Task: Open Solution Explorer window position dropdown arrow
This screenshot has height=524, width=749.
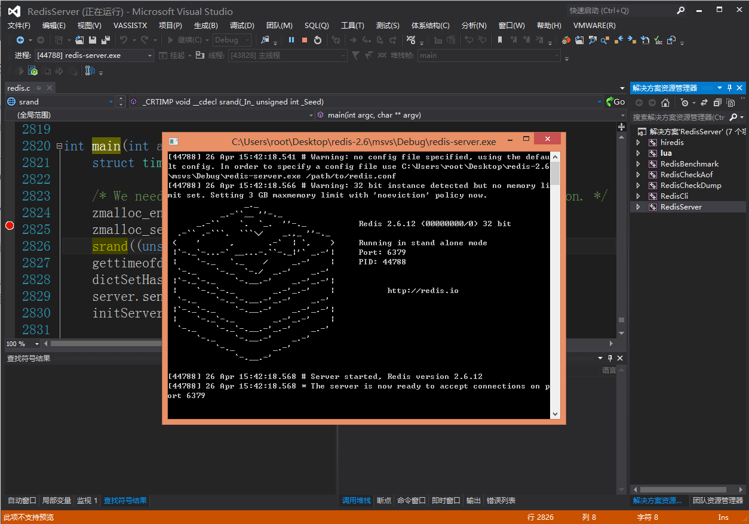Action: (x=720, y=88)
